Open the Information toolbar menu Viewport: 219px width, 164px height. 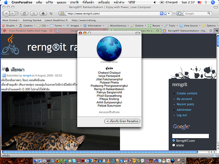(x=94, y=26)
